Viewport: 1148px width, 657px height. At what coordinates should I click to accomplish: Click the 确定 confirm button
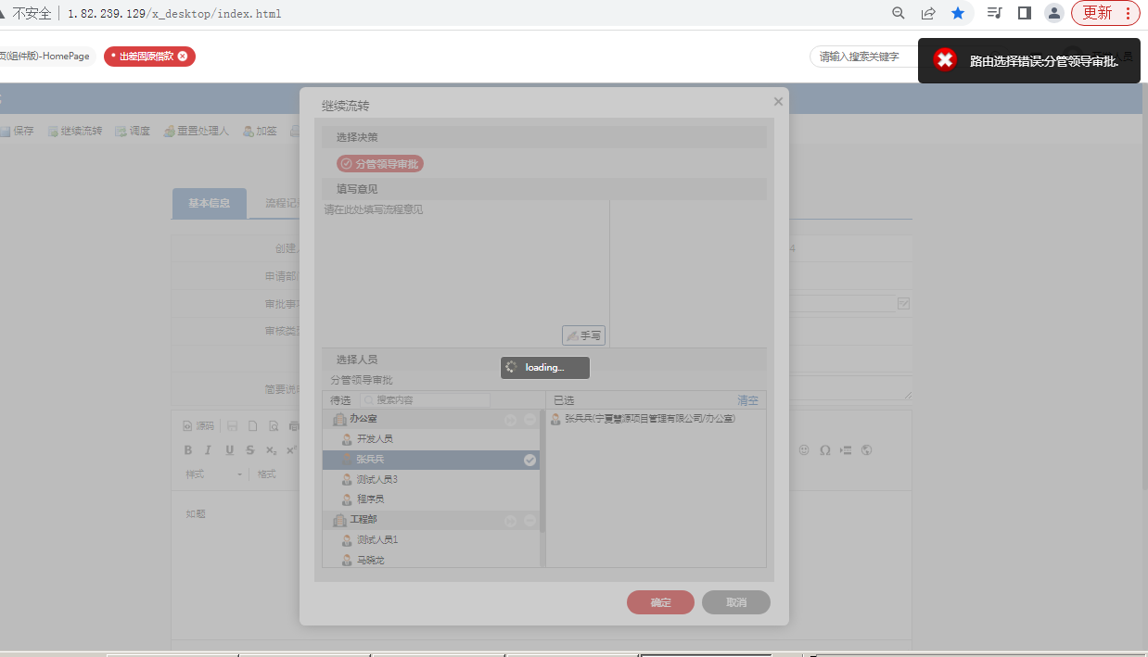click(660, 602)
